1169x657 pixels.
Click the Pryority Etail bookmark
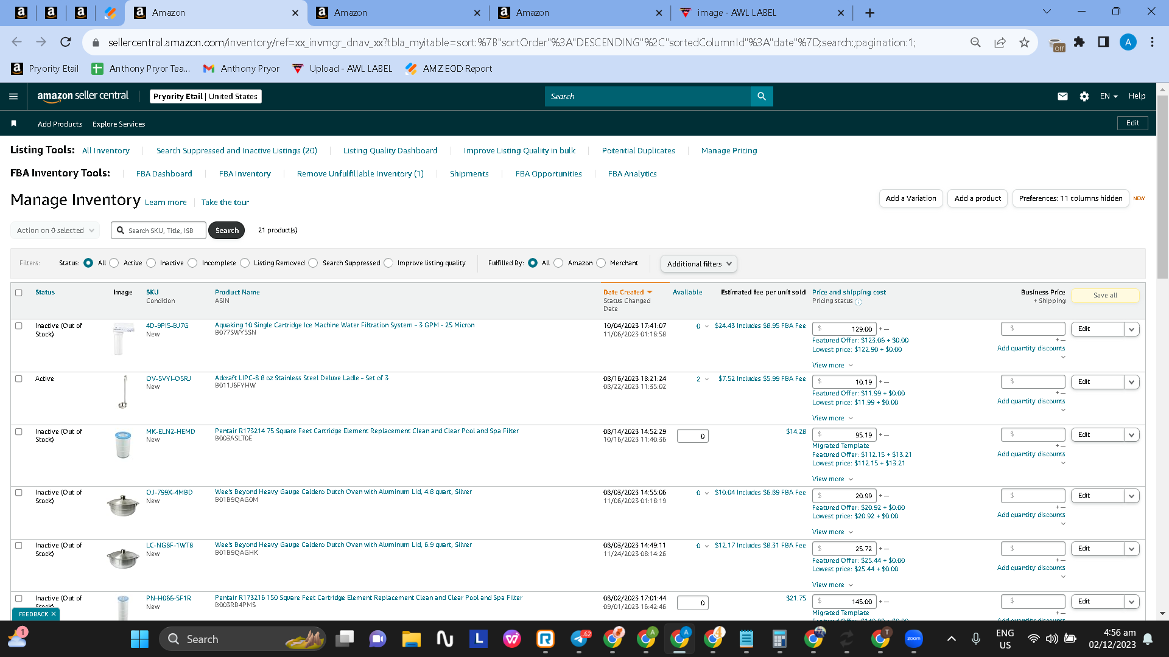click(x=45, y=69)
